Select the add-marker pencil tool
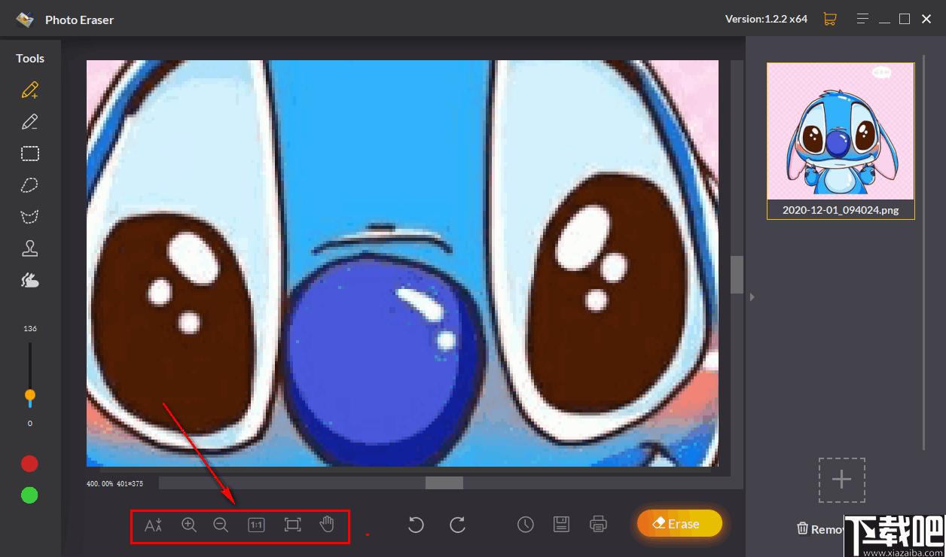Viewport: 946px width, 557px height. 30,90
